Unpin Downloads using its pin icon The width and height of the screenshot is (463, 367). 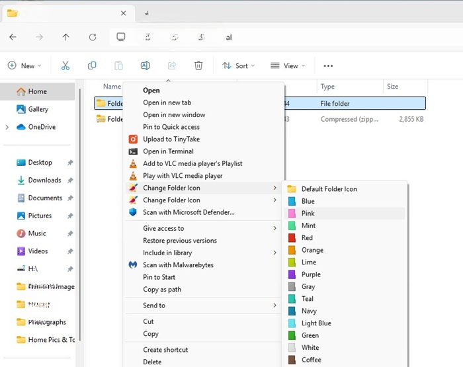click(x=70, y=180)
